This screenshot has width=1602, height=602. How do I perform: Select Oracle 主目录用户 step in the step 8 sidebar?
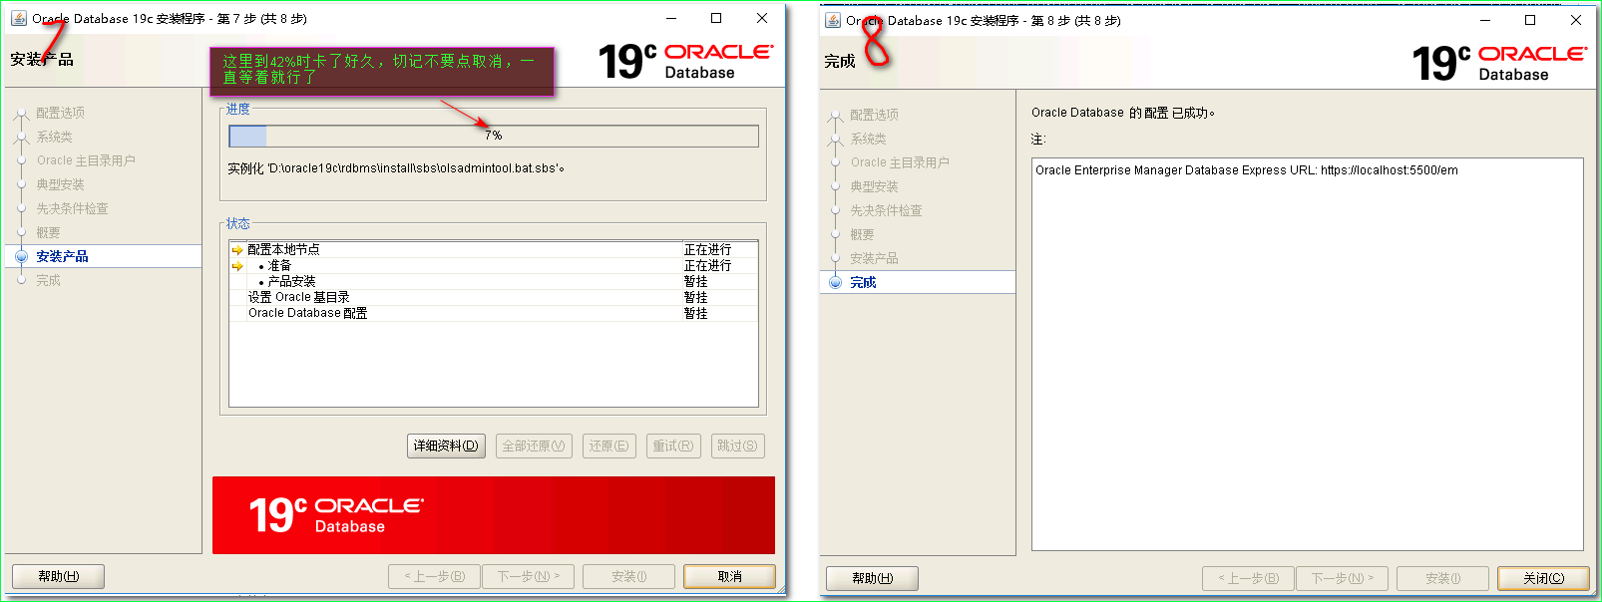pos(900,162)
